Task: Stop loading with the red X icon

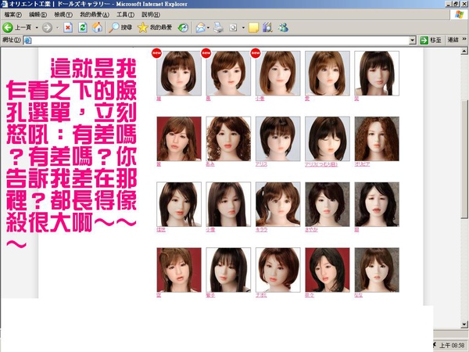Action: (68, 28)
